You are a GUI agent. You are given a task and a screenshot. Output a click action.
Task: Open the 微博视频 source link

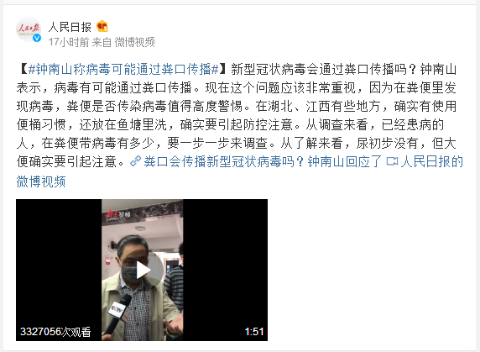tap(135, 42)
